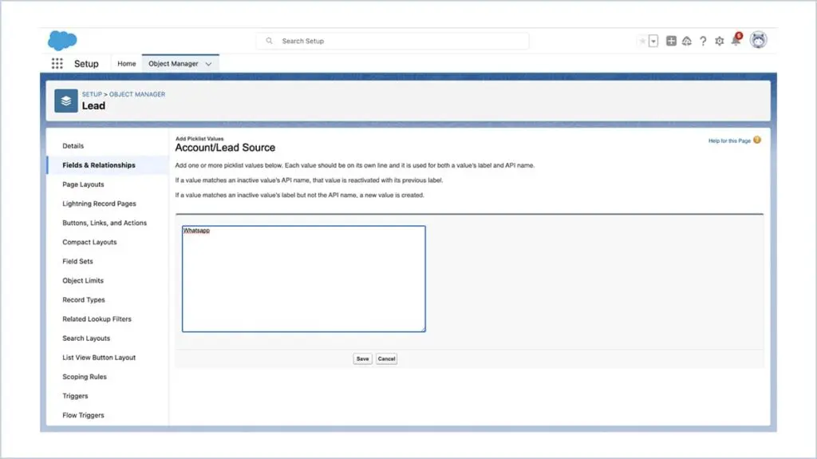The height and width of the screenshot is (459, 817).
Task: Open Related Lookup Filters
Action: pyautogui.click(x=97, y=319)
